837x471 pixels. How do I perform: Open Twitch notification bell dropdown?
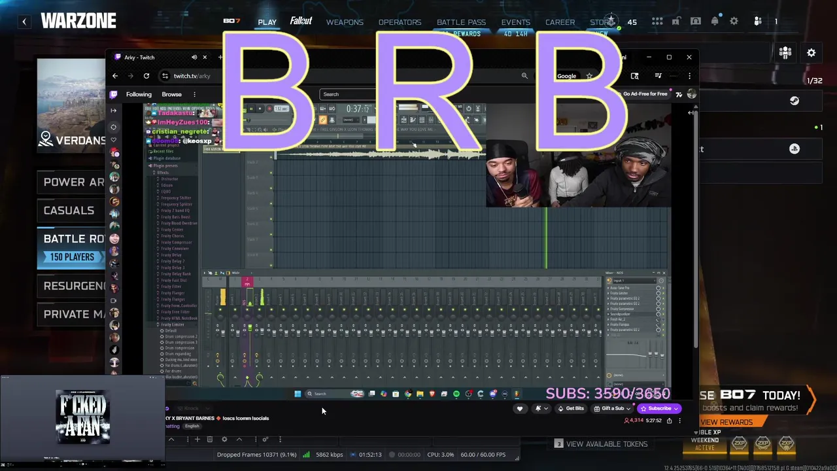pyautogui.click(x=541, y=409)
